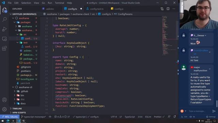Click the WSL: Ubuntu remote indicator
This screenshot has width=218, height=123.
[10, 117]
